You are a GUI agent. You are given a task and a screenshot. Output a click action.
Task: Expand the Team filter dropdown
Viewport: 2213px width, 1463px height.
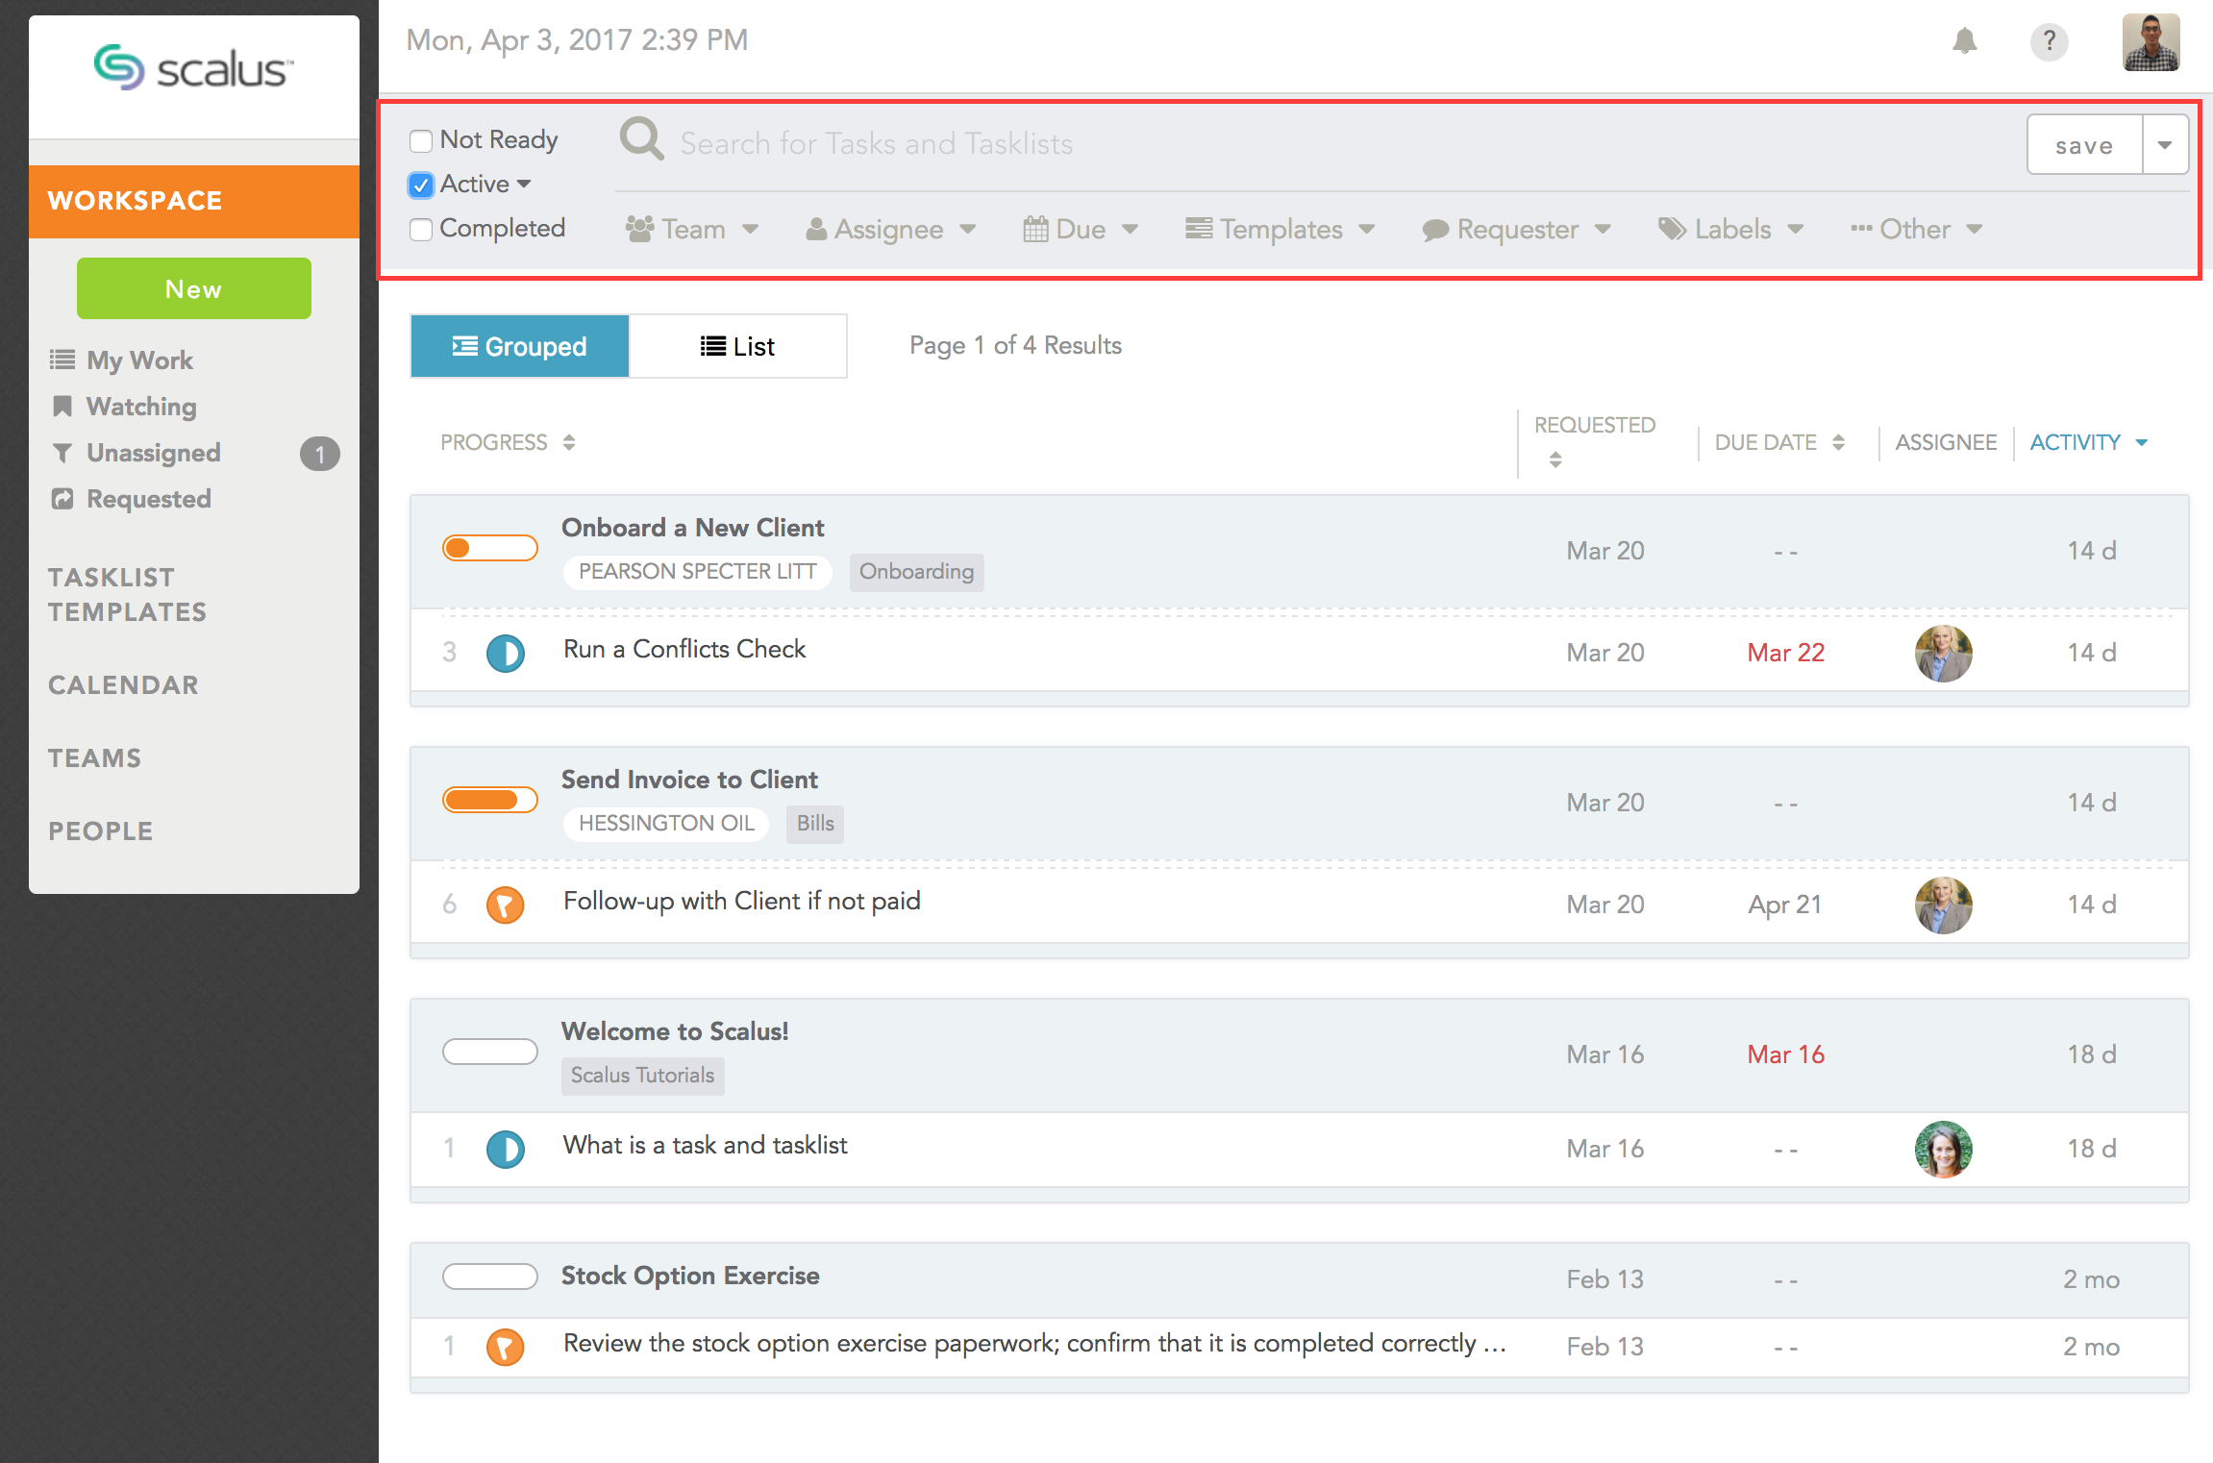[692, 230]
